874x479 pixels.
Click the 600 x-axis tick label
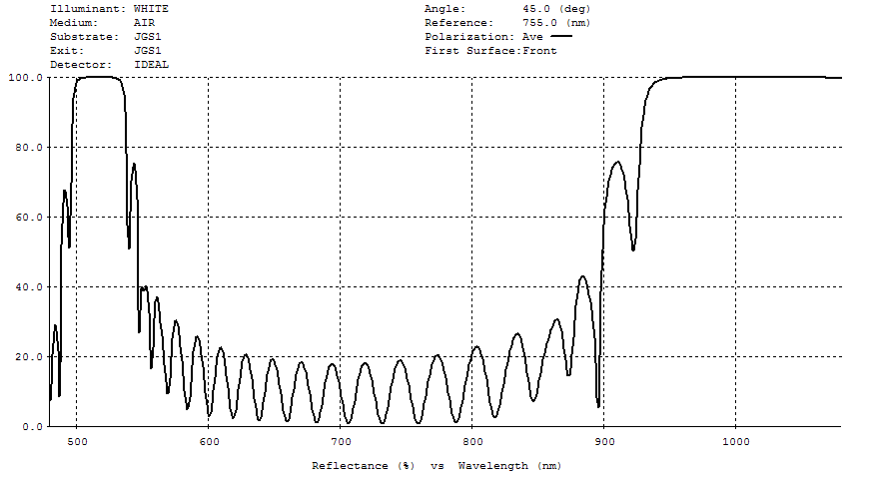208,441
